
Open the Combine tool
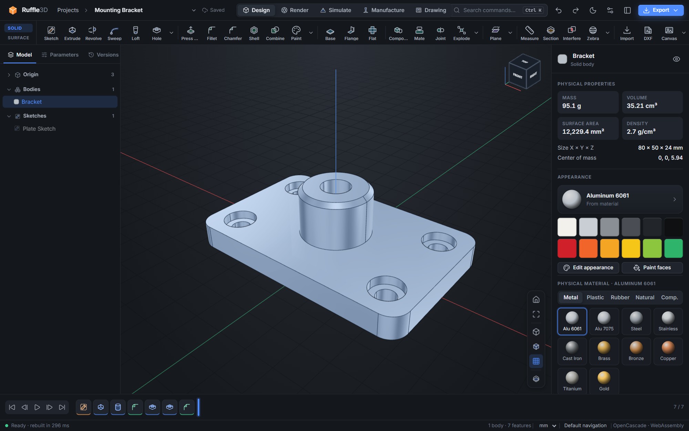[x=275, y=33]
